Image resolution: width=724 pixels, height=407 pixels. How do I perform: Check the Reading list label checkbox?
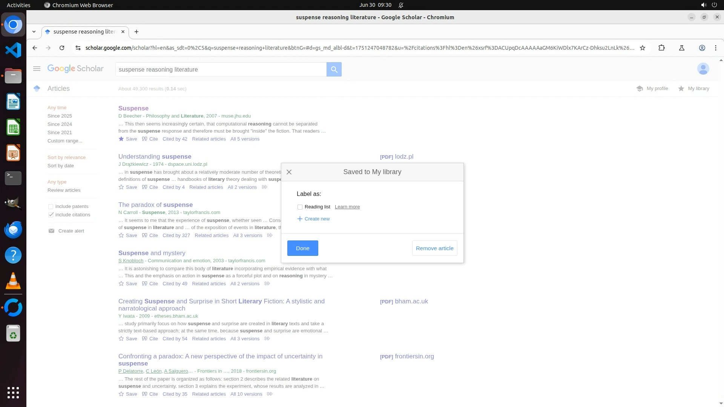(300, 207)
